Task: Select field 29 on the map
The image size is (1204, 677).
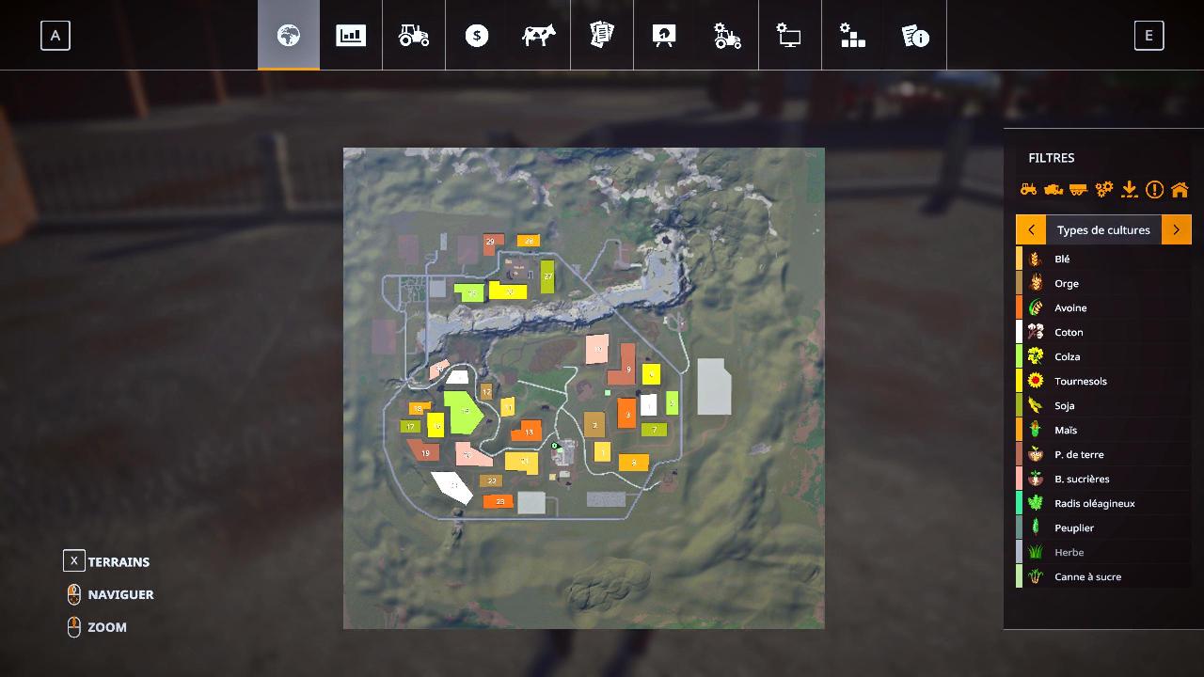Action: pyautogui.click(x=492, y=244)
